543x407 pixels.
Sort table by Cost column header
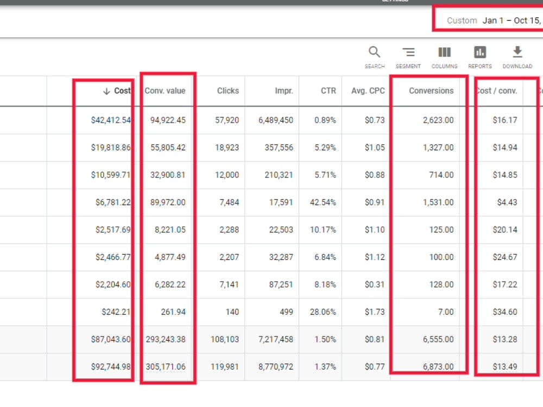(x=122, y=91)
